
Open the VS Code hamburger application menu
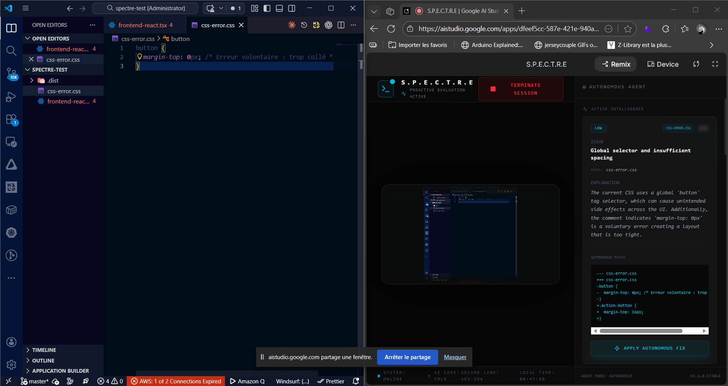(25, 8)
